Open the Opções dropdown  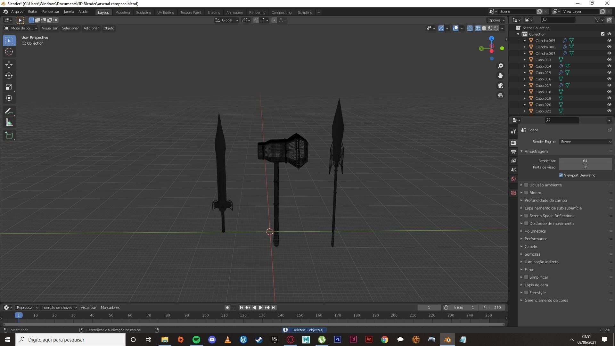point(496,20)
